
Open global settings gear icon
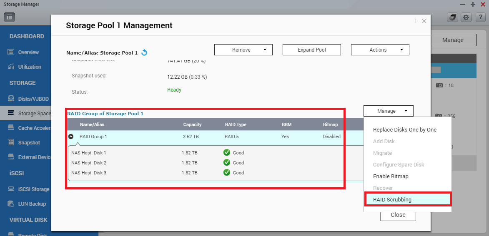click(466, 17)
